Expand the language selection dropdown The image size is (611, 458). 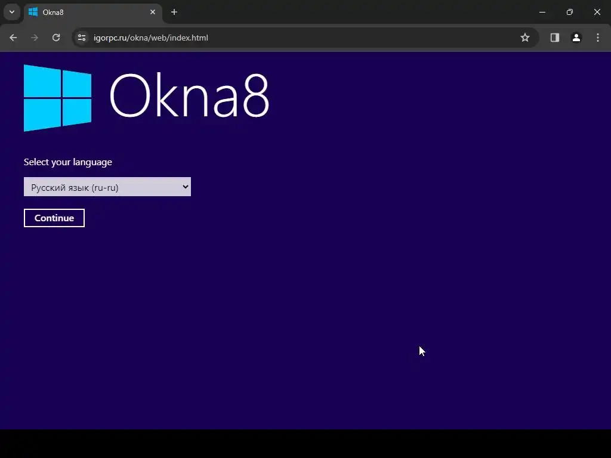(107, 187)
